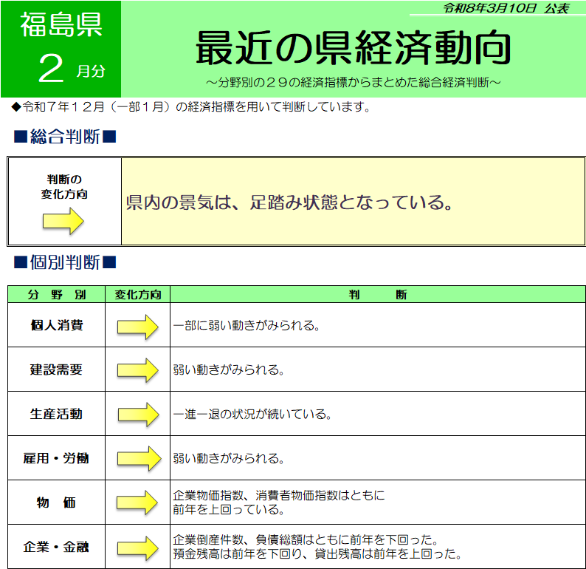Click the 県内の景気は、足踏み状態 statement
The width and height of the screenshot is (586, 569).
289,202
